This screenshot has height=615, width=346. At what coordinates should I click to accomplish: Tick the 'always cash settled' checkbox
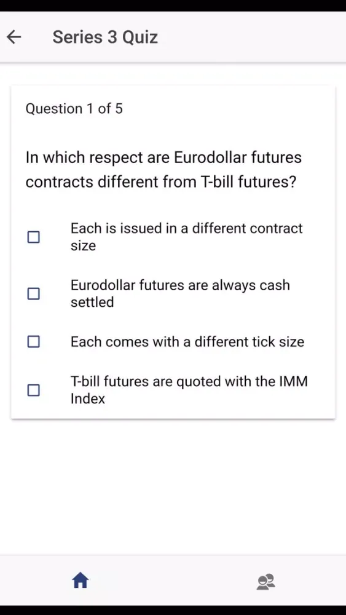tap(33, 293)
